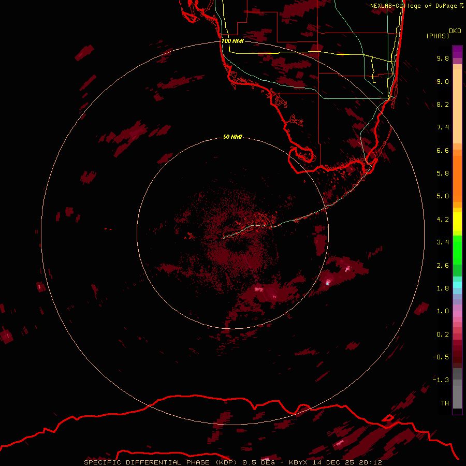Click the cyan-pink KDP cell southeast of radar
This screenshot has width=466, height=466.
(328, 282)
